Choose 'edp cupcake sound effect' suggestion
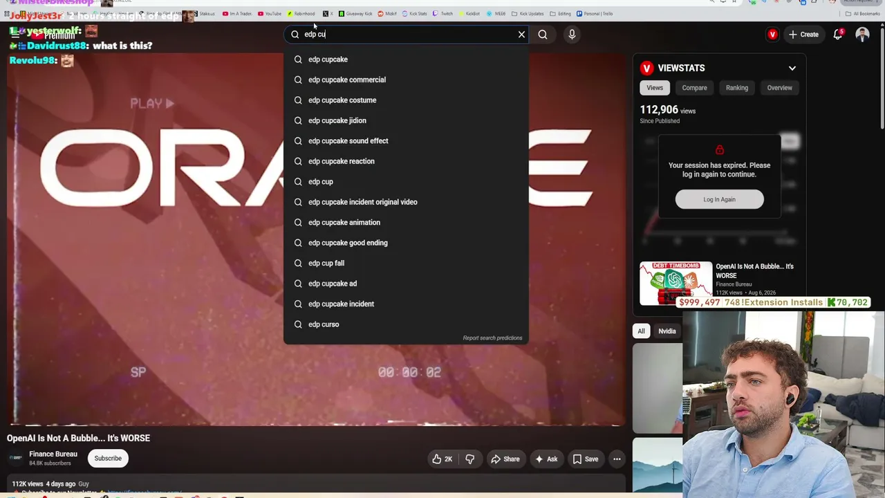 tap(406, 141)
